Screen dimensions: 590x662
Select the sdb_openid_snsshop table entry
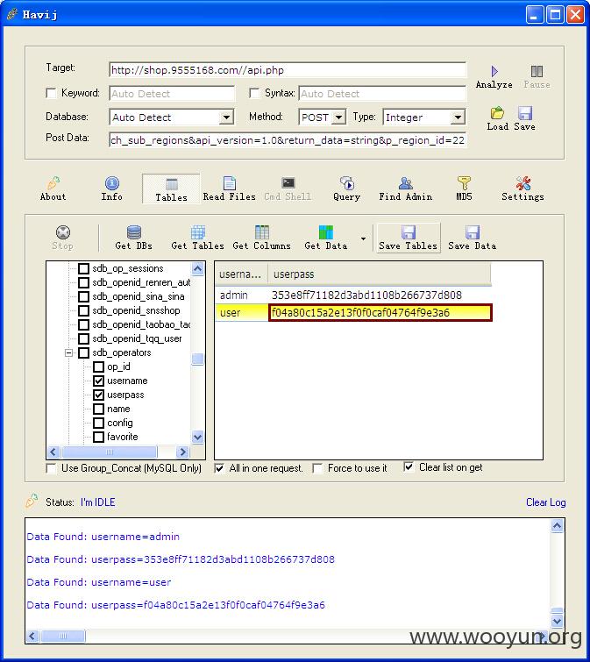tap(136, 310)
